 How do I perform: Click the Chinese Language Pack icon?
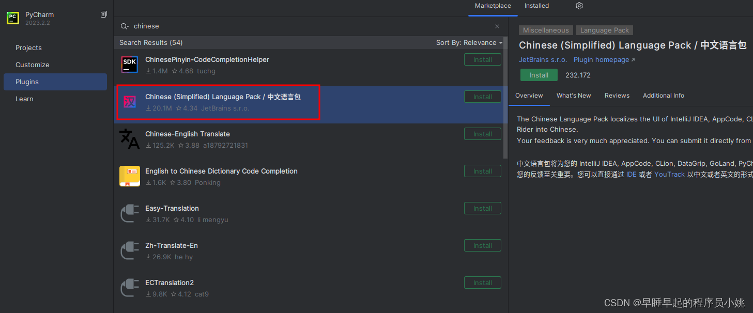[130, 102]
